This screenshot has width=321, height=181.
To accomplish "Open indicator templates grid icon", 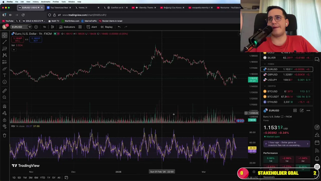I will tap(80, 27).
